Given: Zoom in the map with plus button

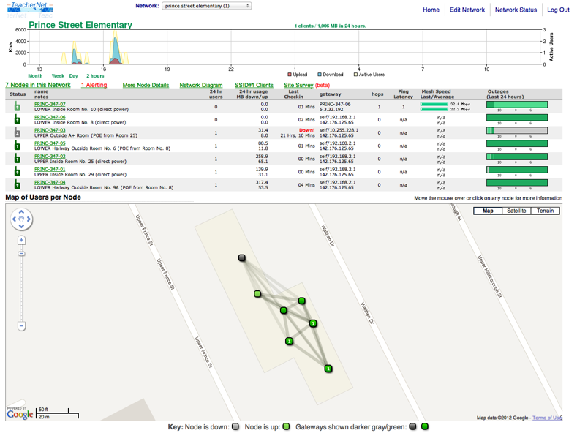Looking at the screenshot, I should [21, 241].
